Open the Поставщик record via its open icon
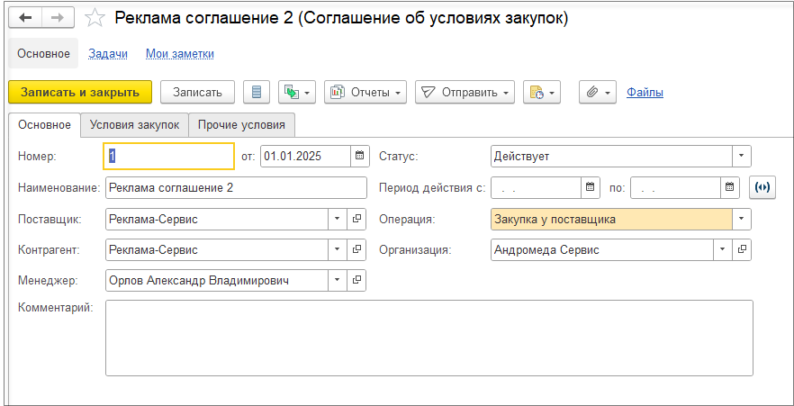The width and height of the screenshot is (794, 406). [356, 219]
